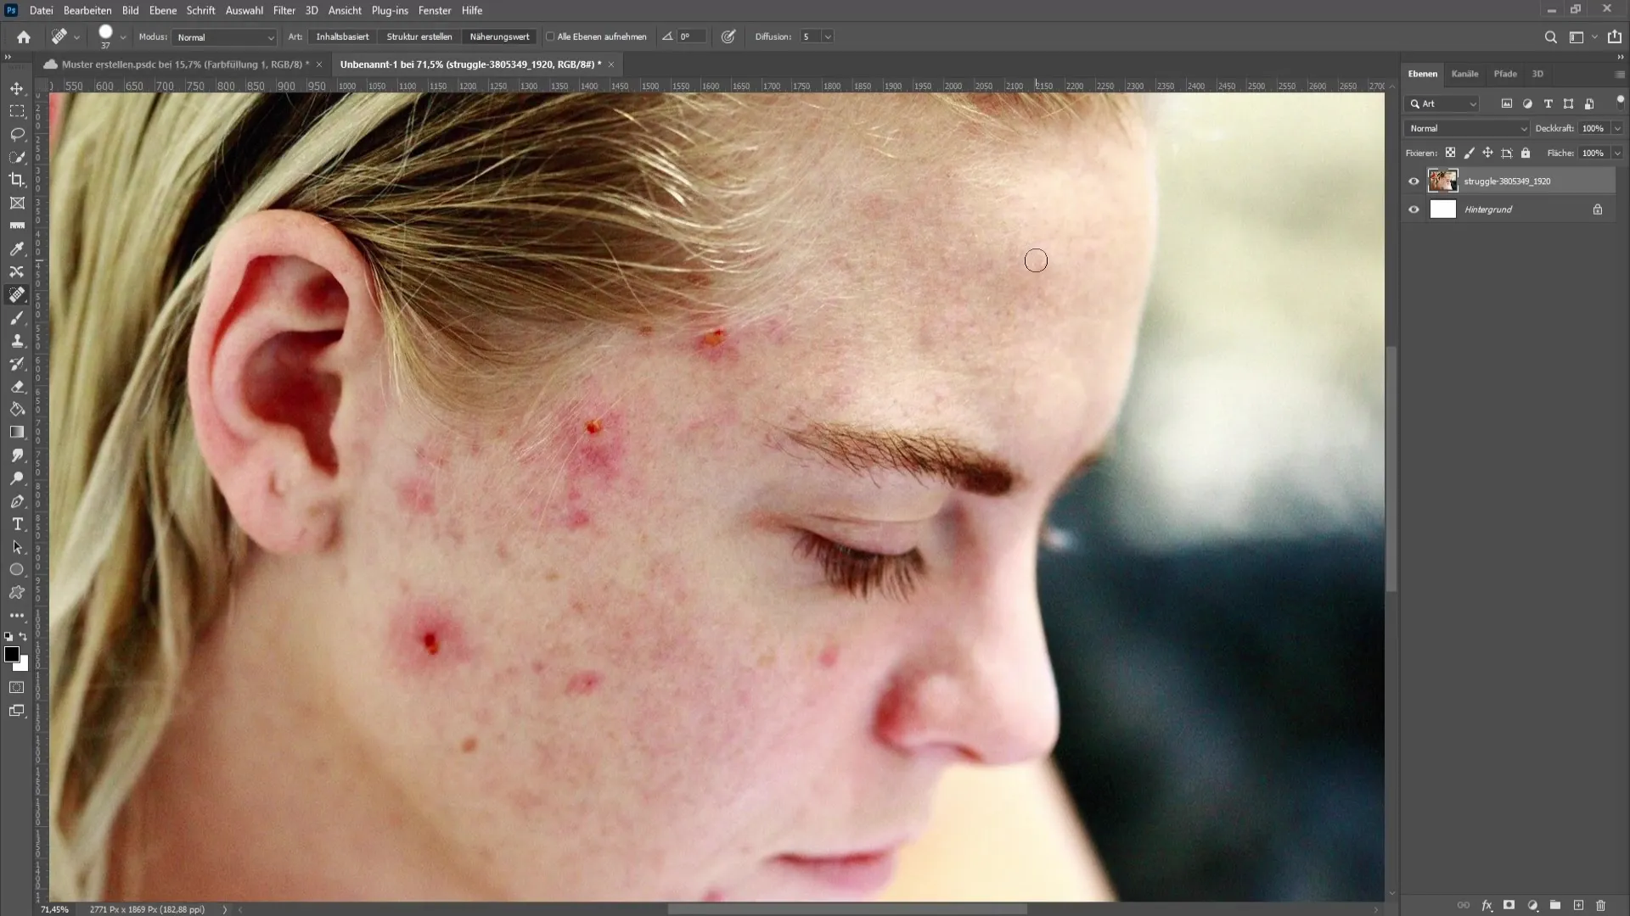Screen dimensions: 1630x916
Task: Open the Filter menu
Action: click(x=284, y=10)
